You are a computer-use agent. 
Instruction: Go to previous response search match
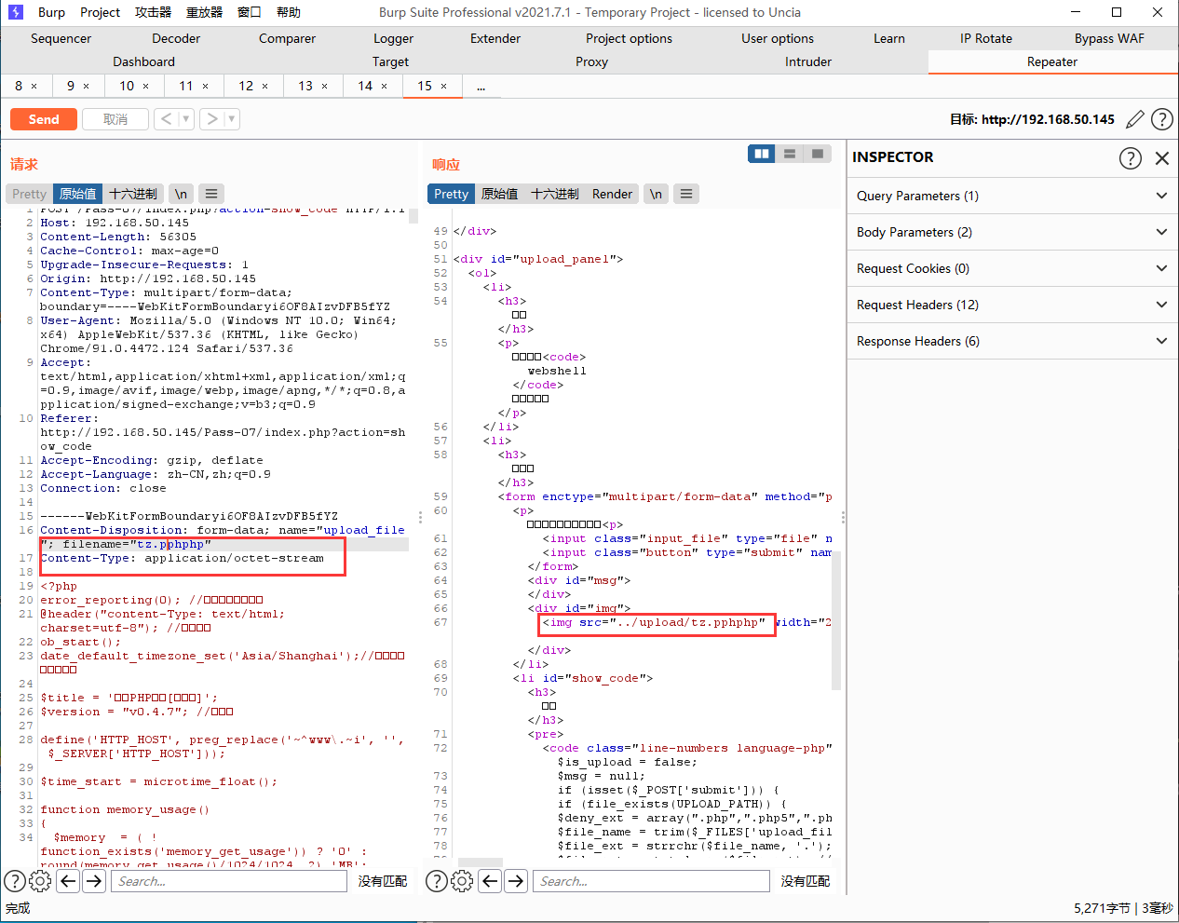pos(490,881)
